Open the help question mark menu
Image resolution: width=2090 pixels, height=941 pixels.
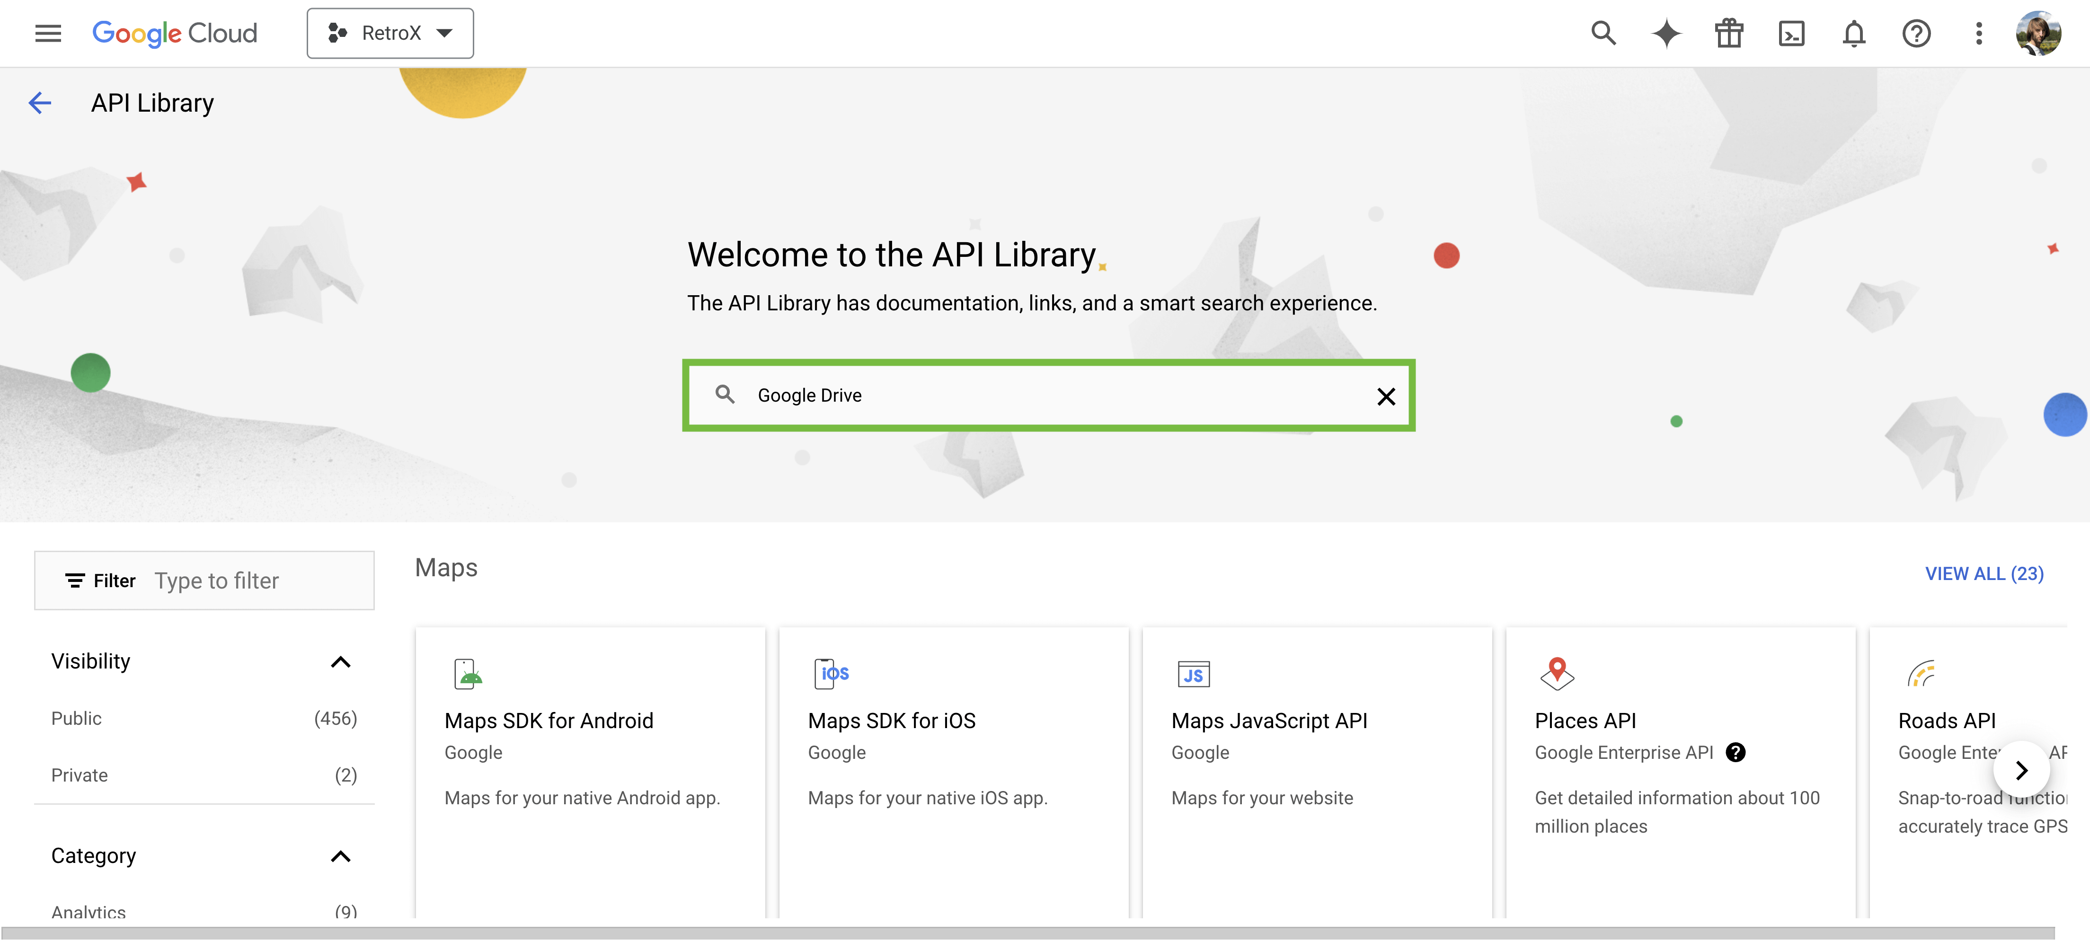[x=1916, y=33]
